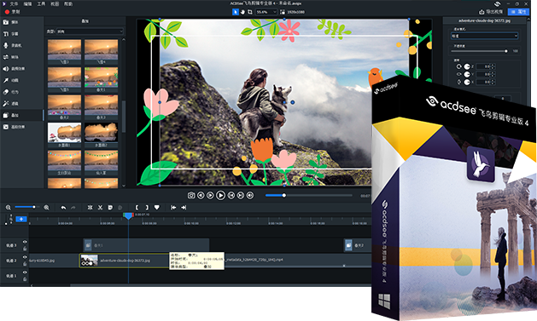
Task: Open the 工具 (Tools) menu
Action: 42,3
